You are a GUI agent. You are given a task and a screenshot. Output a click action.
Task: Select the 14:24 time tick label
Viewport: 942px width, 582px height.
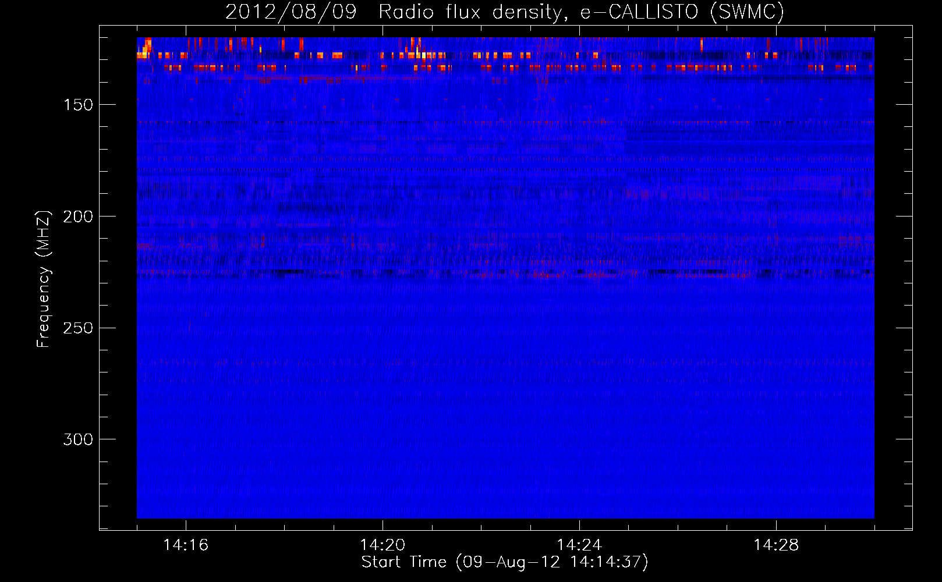(x=579, y=545)
